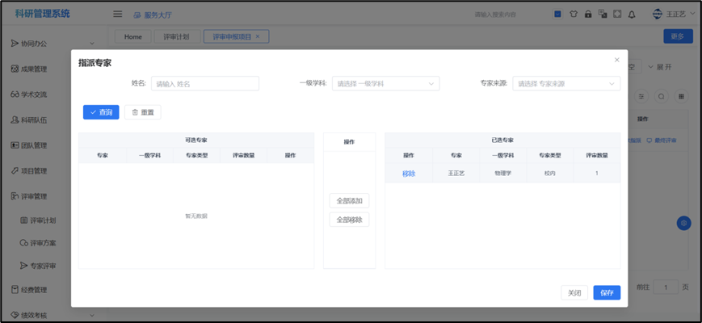
Task: Click the language translation icon
Action: [603, 14]
